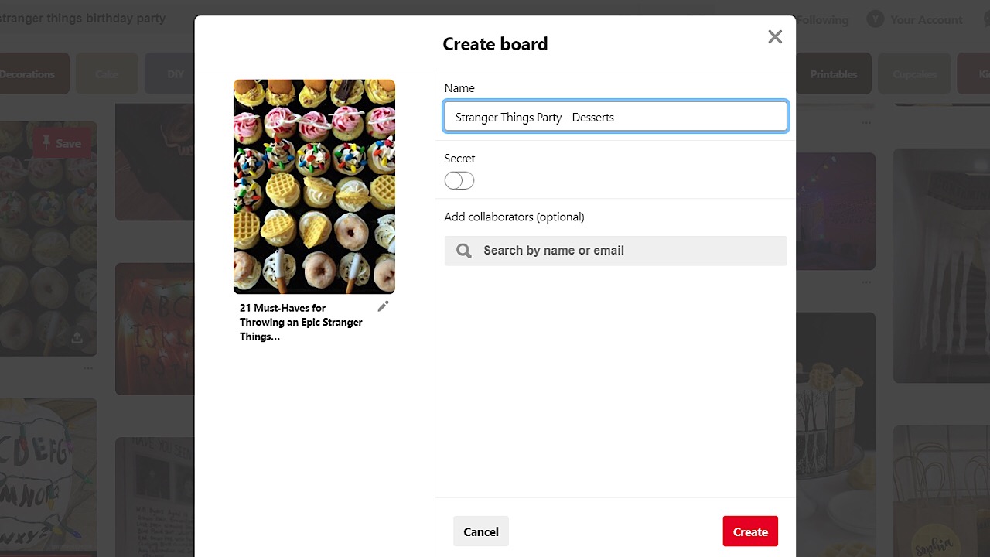The image size is (990, 557).
Task: Select the DIY filter chip
Action: click(x=176, y=74)
